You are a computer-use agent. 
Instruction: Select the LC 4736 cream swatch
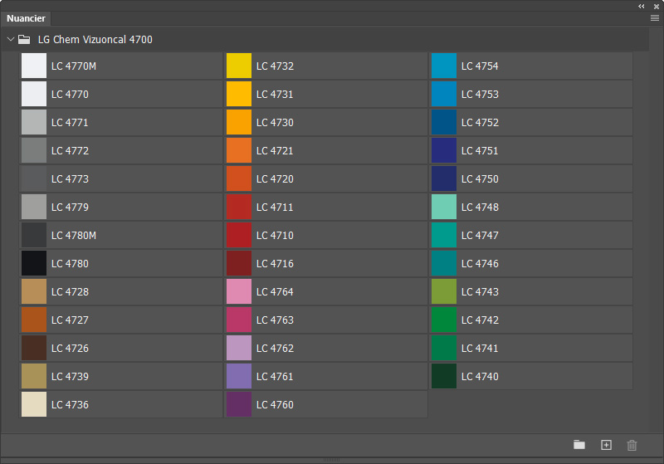[x=34, y=404]
